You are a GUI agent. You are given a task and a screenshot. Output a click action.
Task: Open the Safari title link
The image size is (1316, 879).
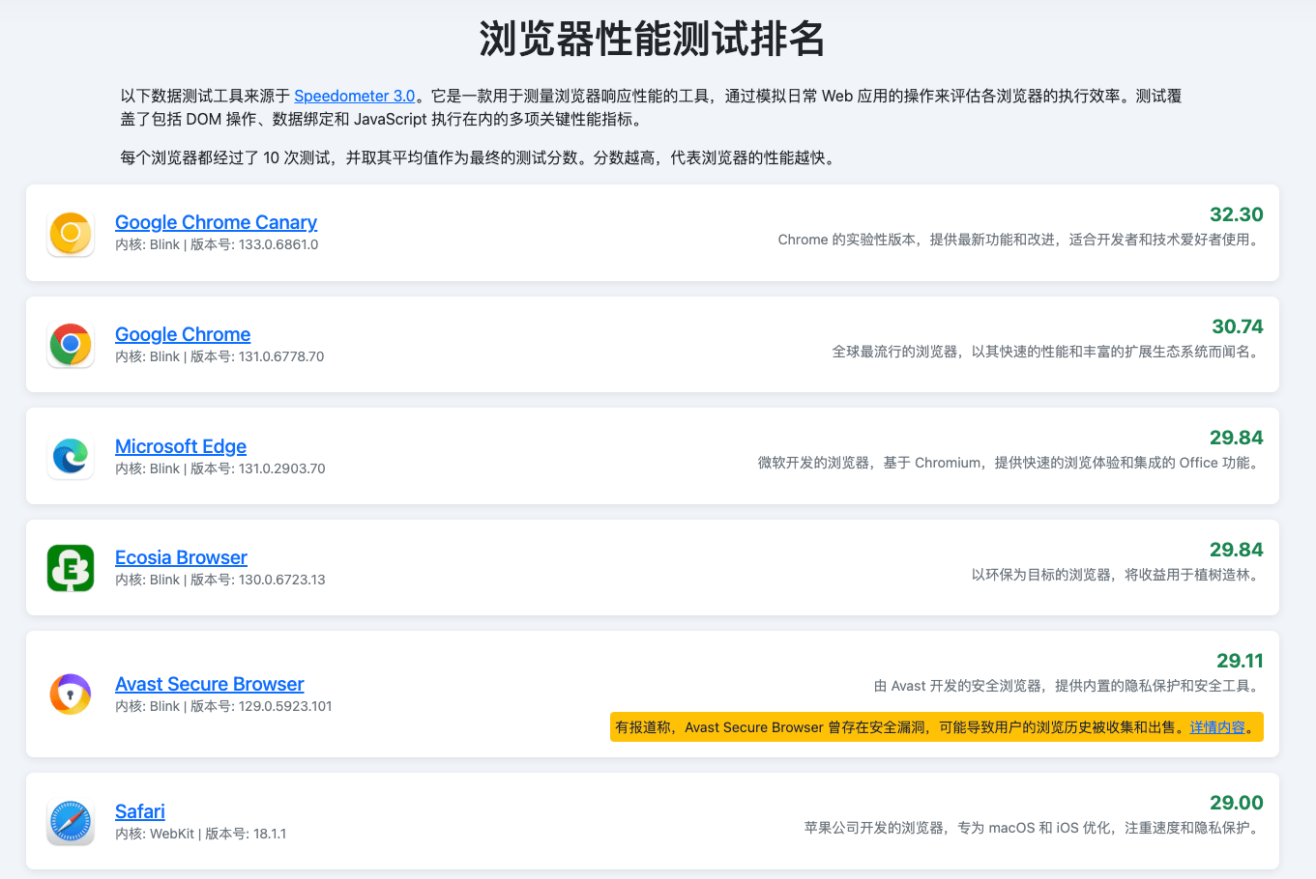click(140, 811)
